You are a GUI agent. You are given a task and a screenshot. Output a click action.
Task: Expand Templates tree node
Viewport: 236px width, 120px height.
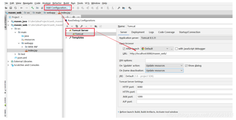[x=66, y=38]
